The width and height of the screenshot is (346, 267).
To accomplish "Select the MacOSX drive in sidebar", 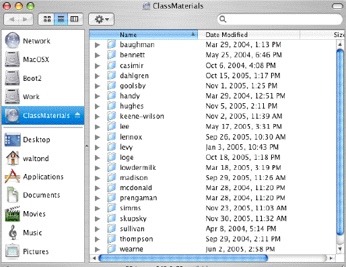I will pyautogui.click(x=42, y=59).
